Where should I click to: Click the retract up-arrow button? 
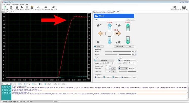click(x=113, y=71)
